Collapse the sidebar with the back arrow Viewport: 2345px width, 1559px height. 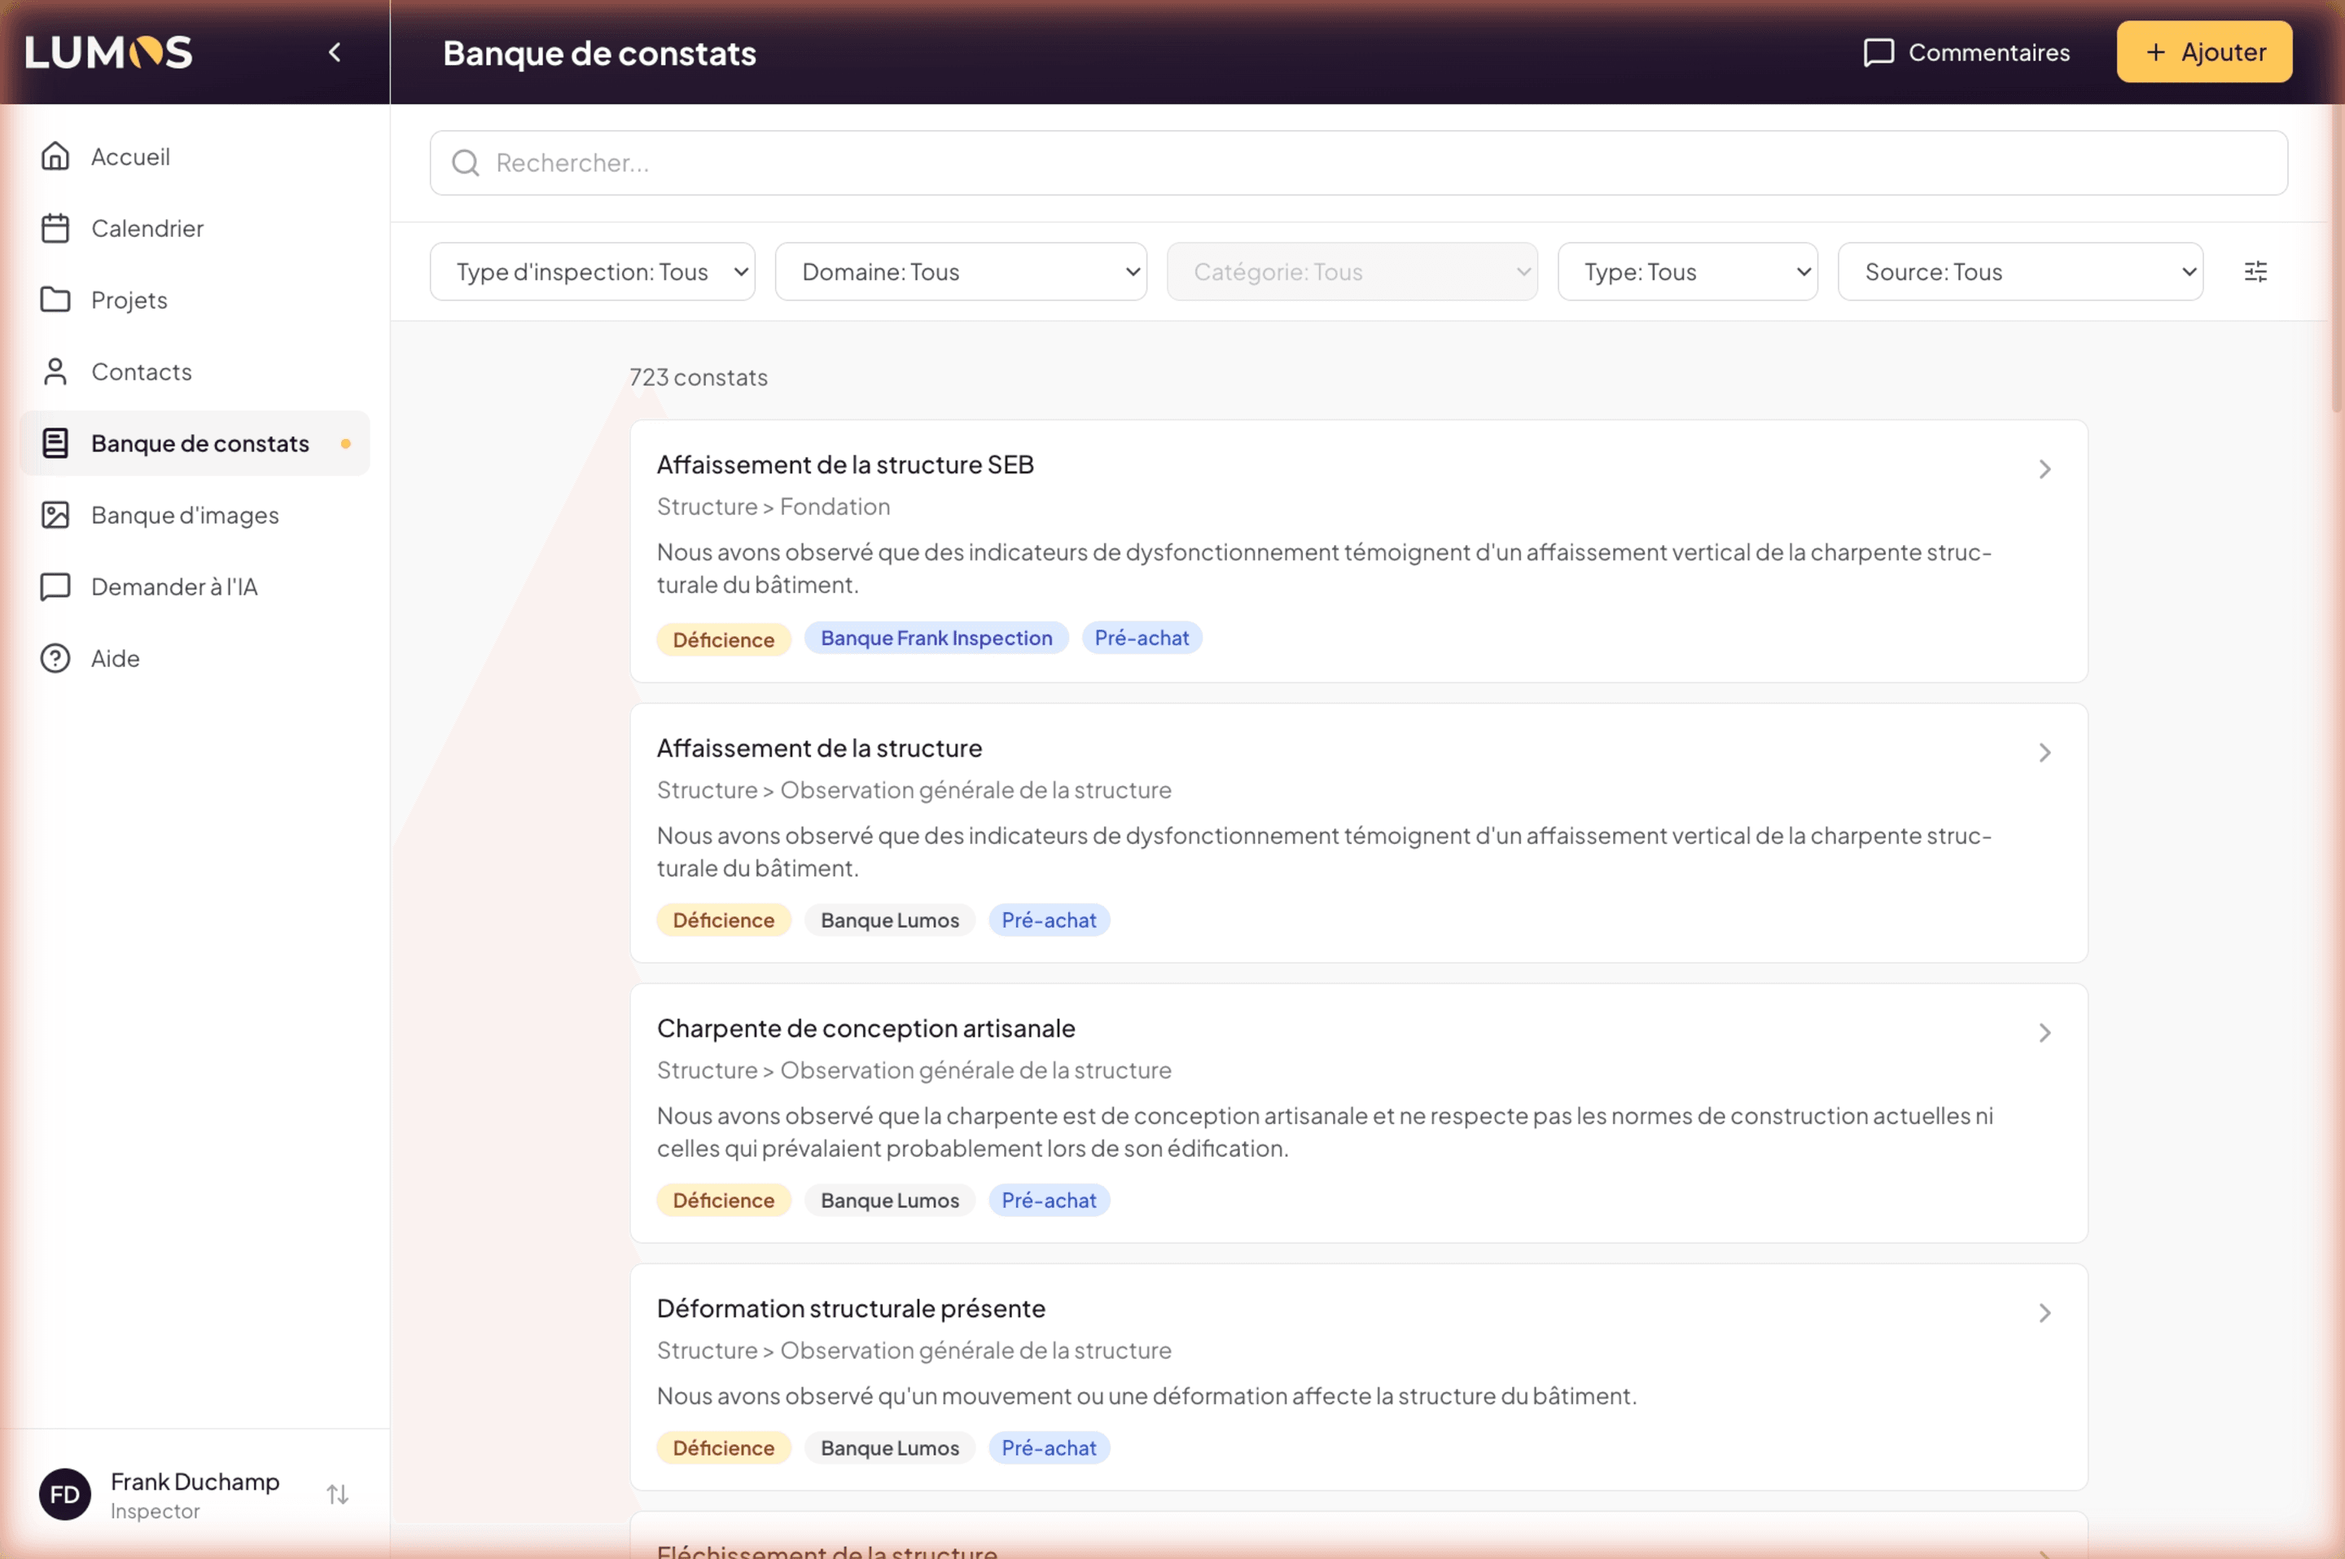335,51
